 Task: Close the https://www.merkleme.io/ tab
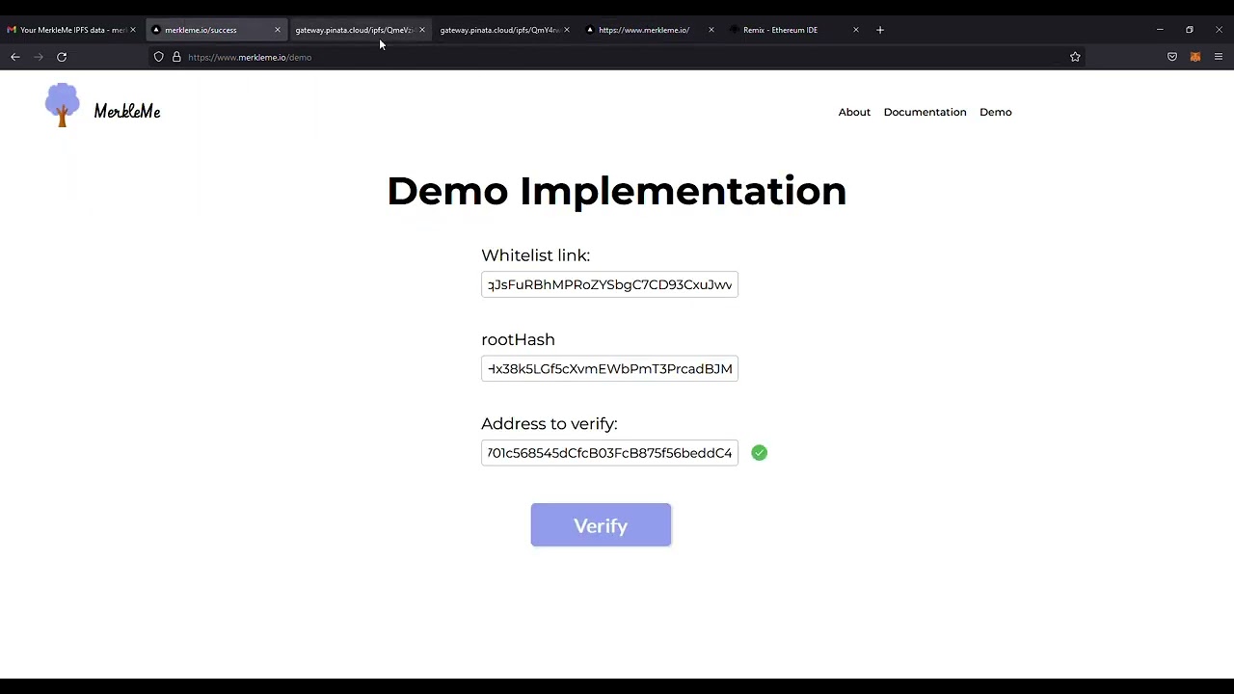[x=711, y=30]
